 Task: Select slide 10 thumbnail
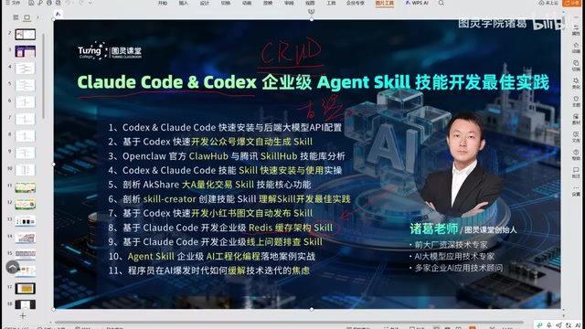click(26, 170)
